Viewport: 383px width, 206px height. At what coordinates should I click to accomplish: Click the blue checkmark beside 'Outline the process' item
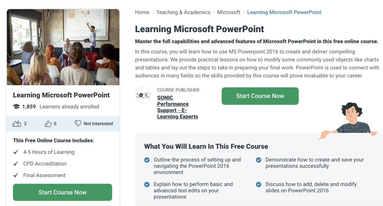(147, 160)
